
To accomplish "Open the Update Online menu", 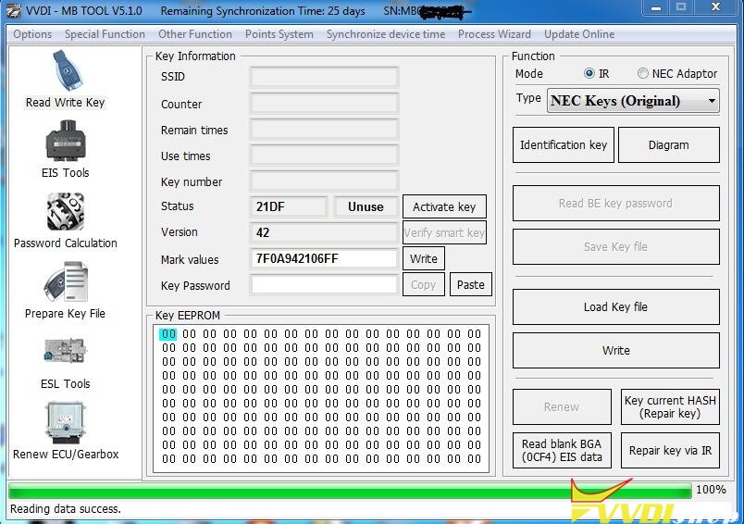I will point(579,34).
